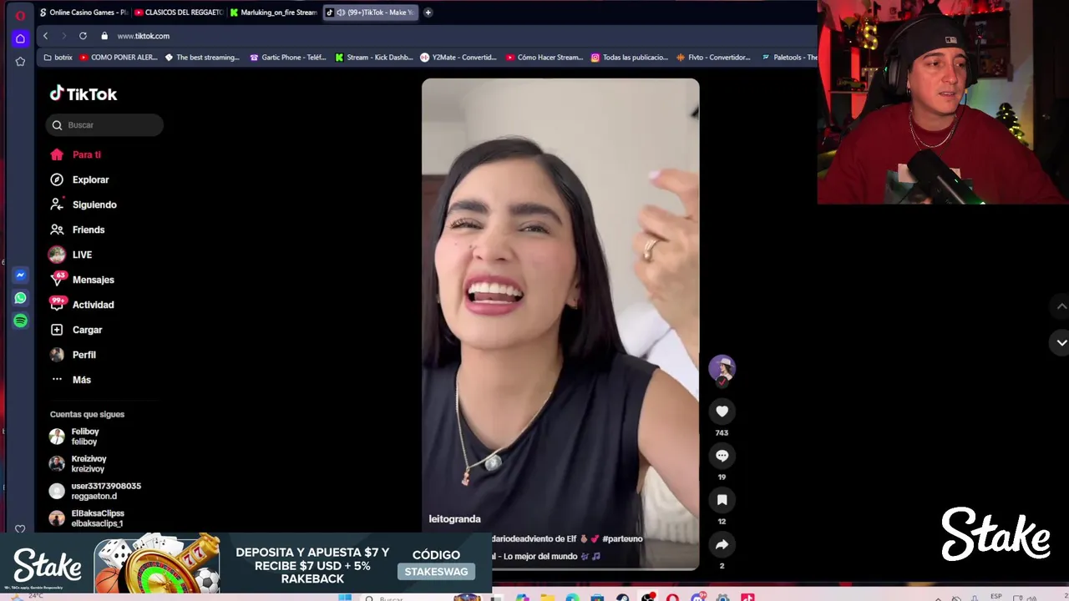Open Opera sidebar bookmarks star

tap(20, 62)
